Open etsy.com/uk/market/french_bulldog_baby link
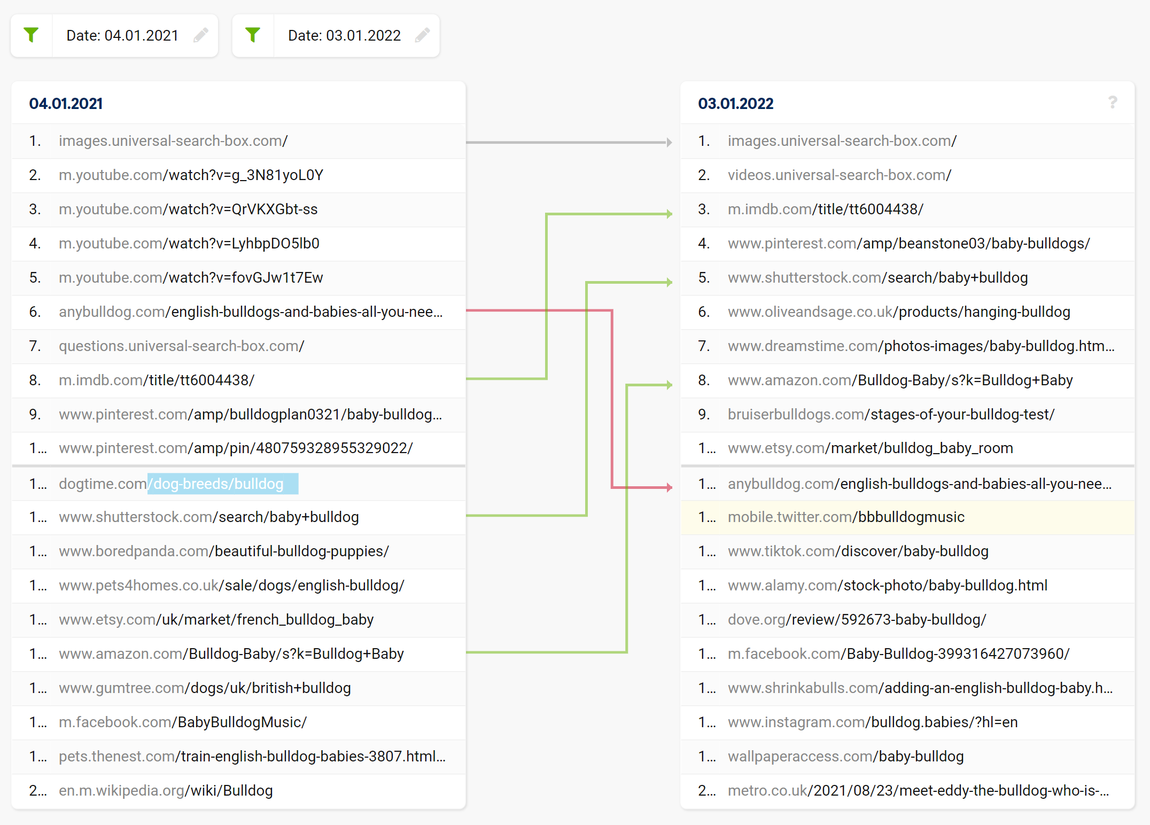Image resolution: width=1150 pixels, height=825 pixels. click(216, 620)
